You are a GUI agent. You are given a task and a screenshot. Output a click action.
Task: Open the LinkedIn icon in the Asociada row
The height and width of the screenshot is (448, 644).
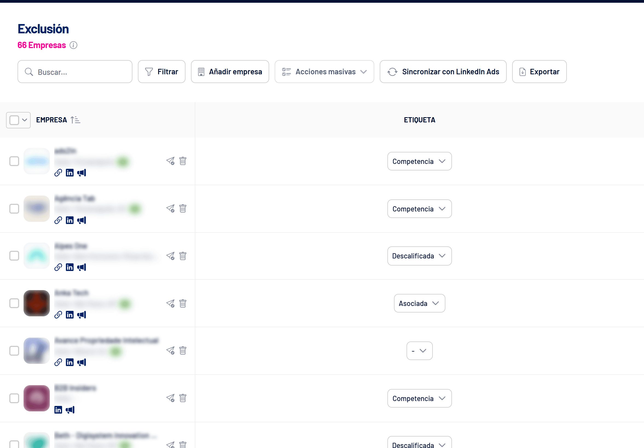69,315
